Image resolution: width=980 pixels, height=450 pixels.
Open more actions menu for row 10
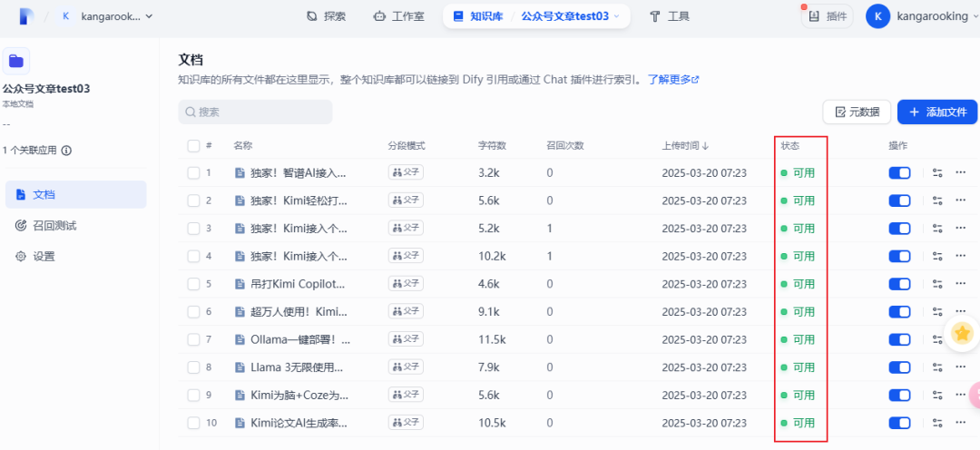click(961, 423)
